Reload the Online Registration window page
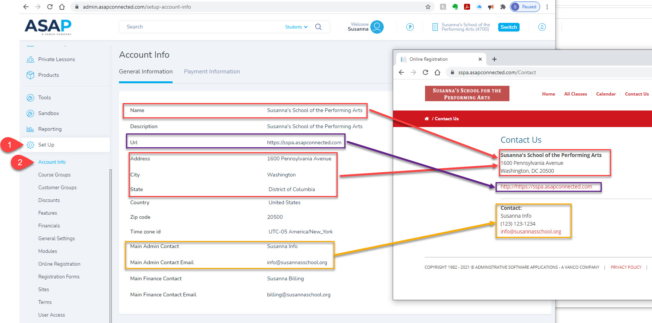The image size is (652, 323). coord(425,72)
